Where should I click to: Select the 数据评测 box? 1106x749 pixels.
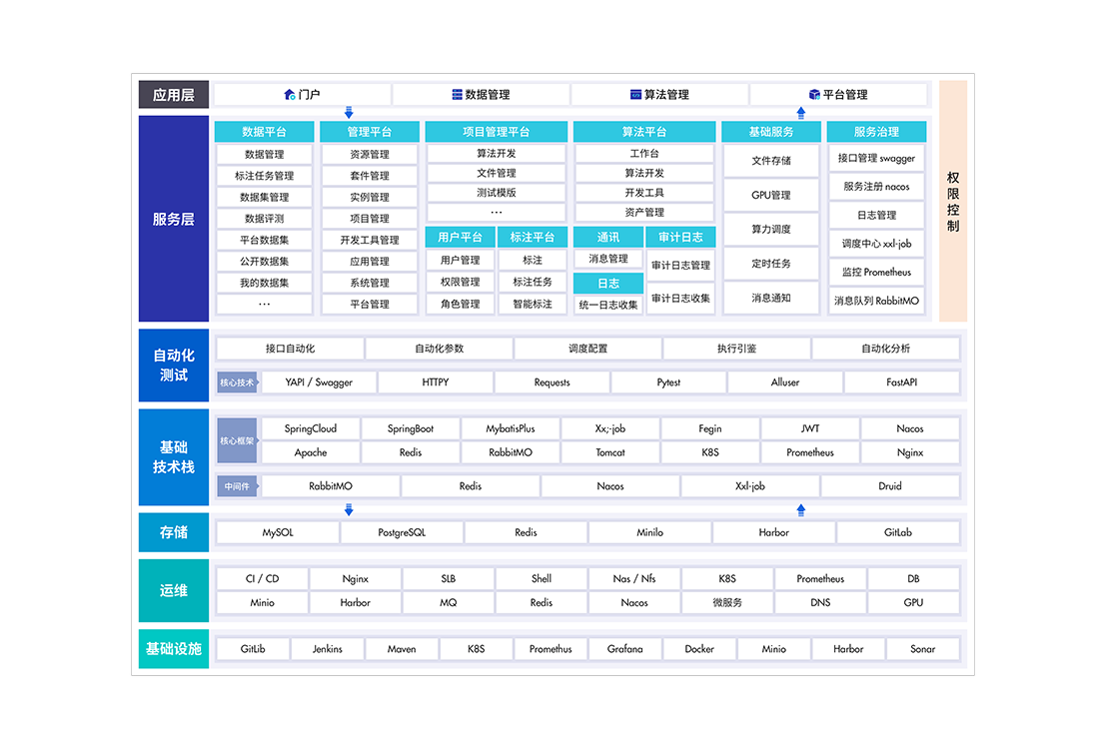265,219
